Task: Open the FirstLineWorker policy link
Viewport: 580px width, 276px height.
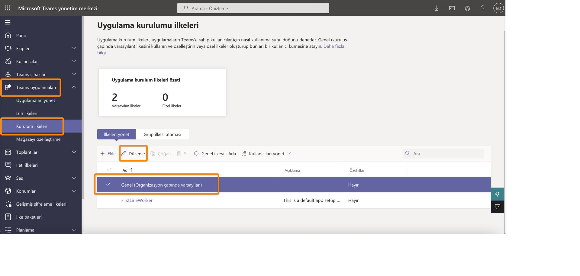Action: (137, 200)
